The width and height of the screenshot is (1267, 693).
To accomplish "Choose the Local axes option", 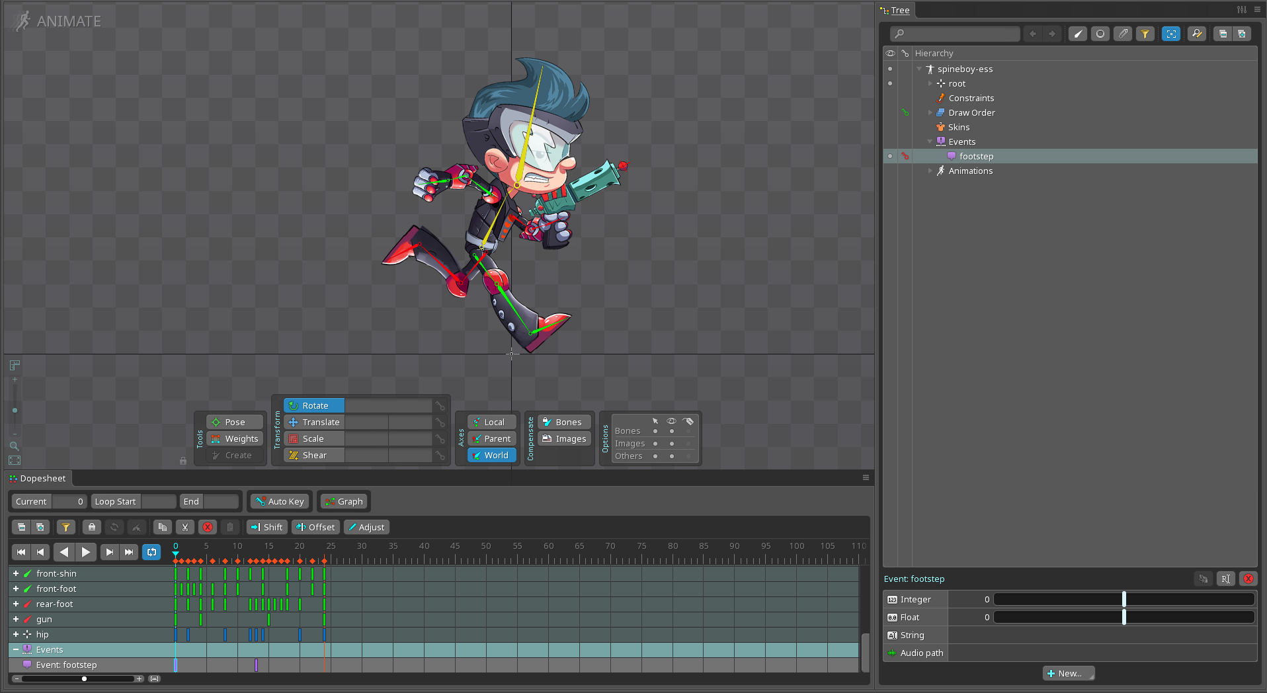I will click(491, 422).
